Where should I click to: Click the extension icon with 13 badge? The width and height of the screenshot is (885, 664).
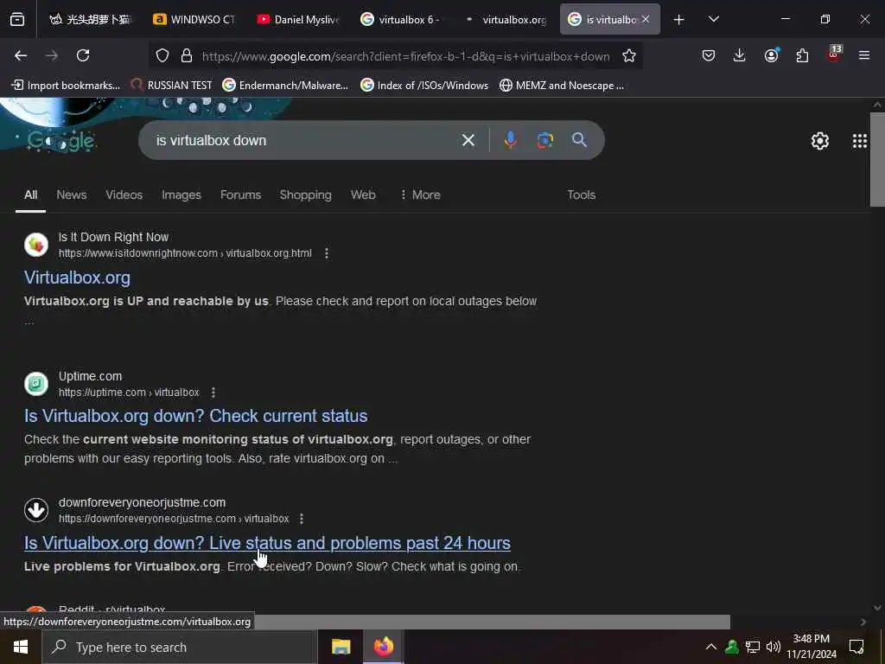(x=834, y=54)
